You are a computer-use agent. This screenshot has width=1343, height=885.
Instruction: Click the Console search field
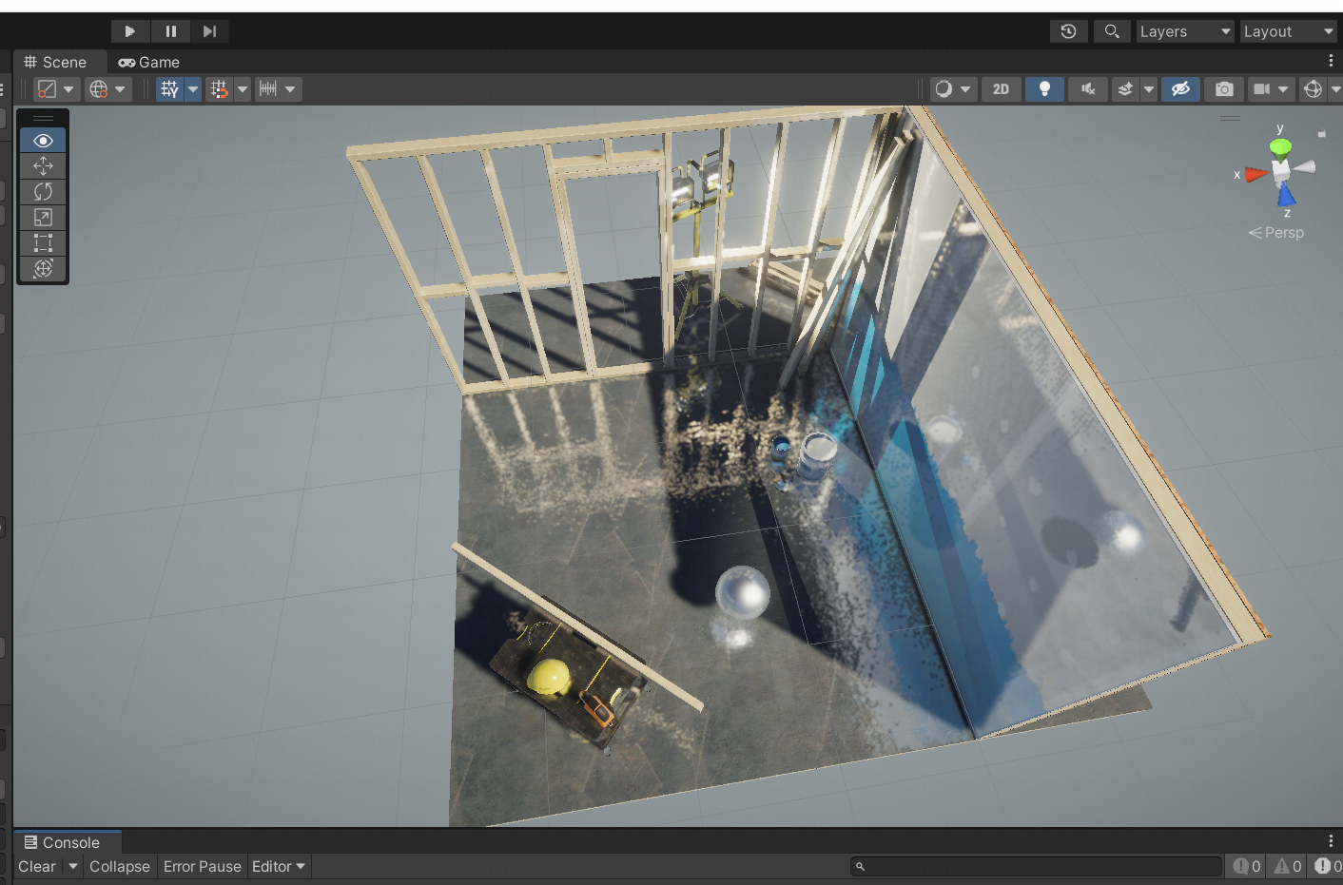click(1035, 866)
